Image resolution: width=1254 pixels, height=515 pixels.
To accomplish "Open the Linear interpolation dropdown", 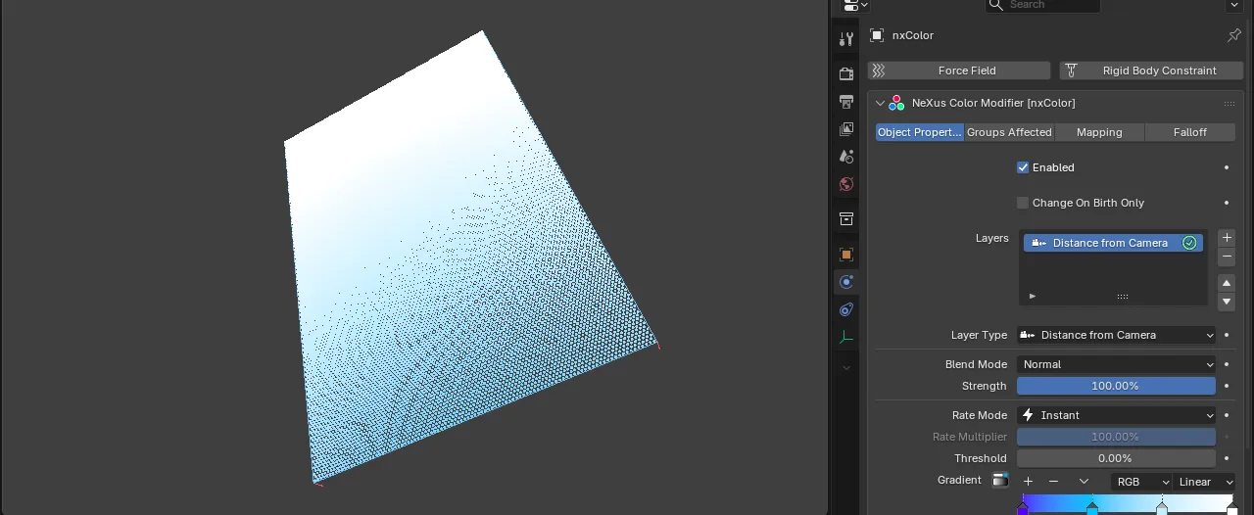I will 1204,482.
